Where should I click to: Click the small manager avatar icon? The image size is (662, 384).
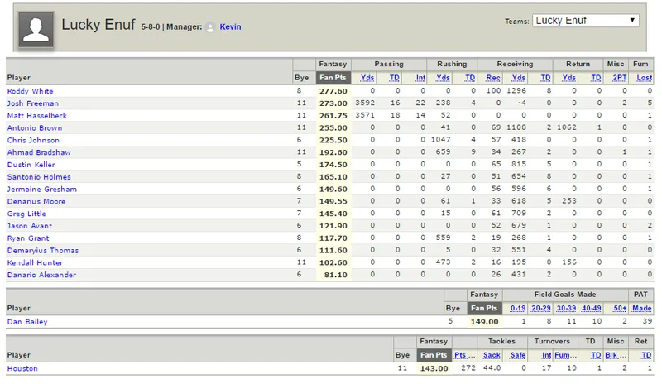[210, 27]
